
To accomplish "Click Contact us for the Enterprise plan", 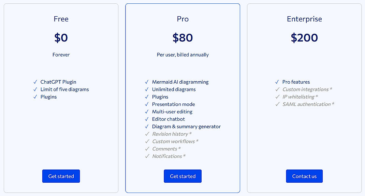I will [x=304, y=176].
